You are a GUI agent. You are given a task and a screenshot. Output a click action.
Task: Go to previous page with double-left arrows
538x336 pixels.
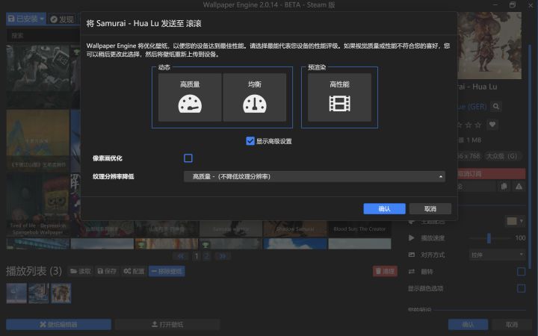(181, 256)
